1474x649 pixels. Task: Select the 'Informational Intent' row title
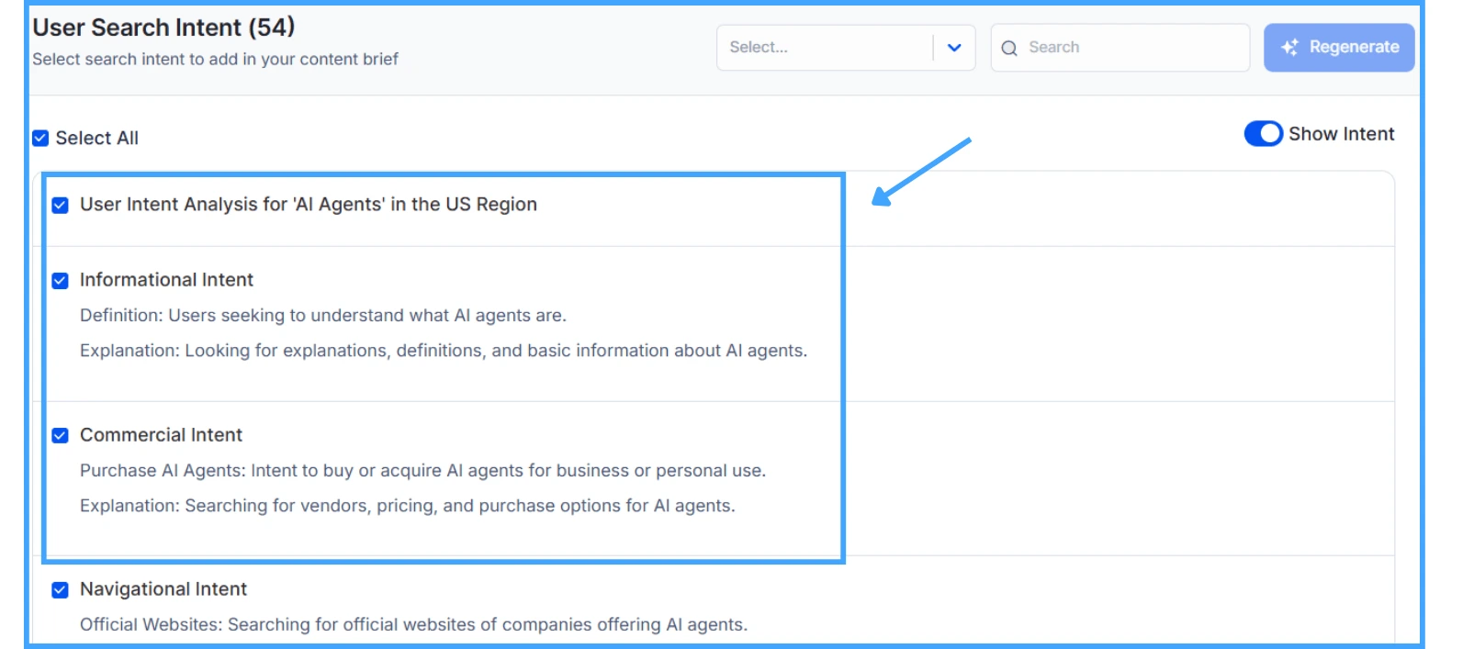166,280
